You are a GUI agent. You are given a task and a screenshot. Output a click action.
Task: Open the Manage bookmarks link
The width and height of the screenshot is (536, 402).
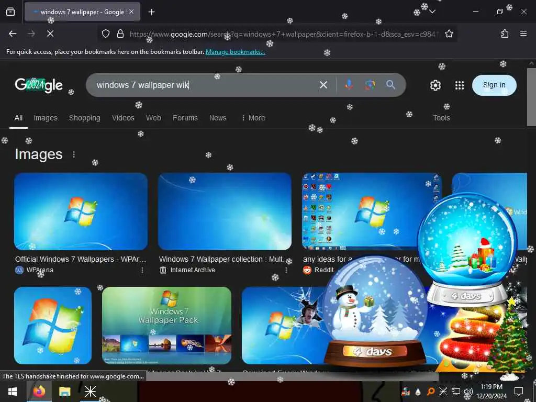click(x=235, y=52)
